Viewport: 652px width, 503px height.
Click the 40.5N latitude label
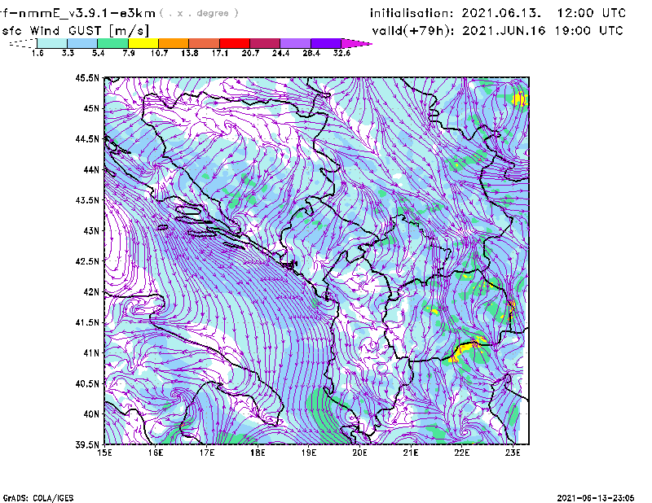87,383
